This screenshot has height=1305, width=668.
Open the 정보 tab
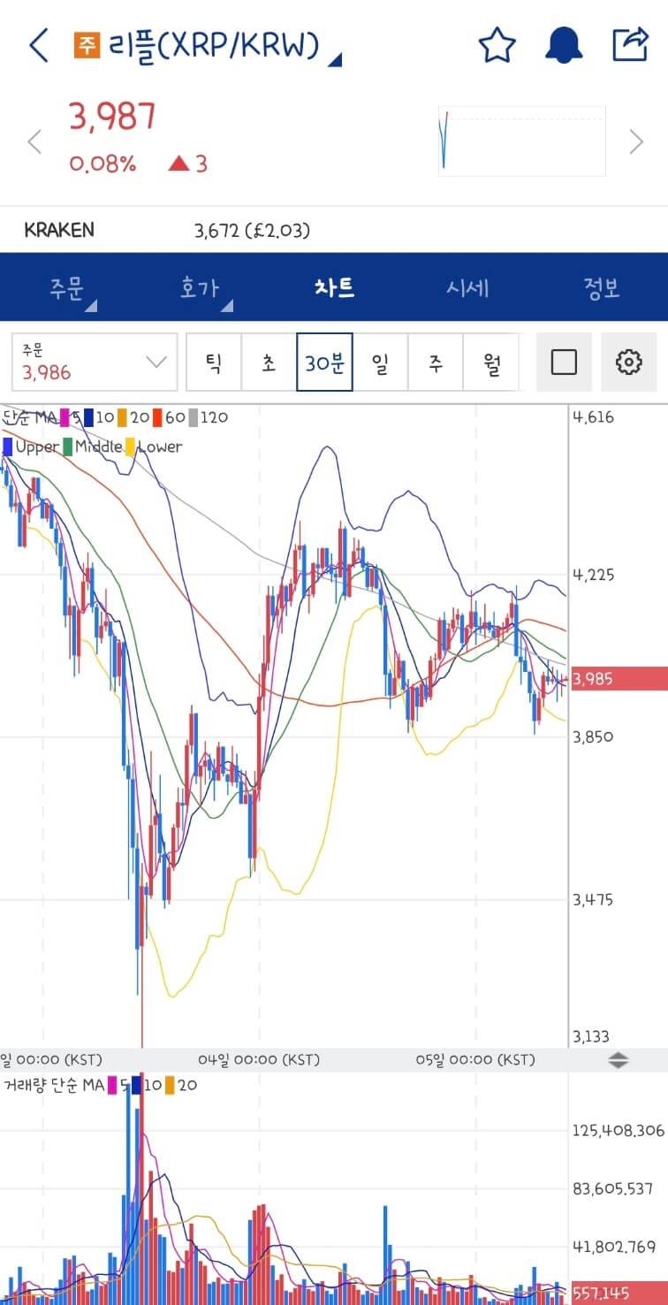pos(601,287)
